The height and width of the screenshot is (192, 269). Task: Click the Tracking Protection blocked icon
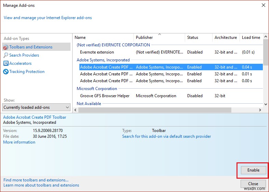tap(6, 72)
